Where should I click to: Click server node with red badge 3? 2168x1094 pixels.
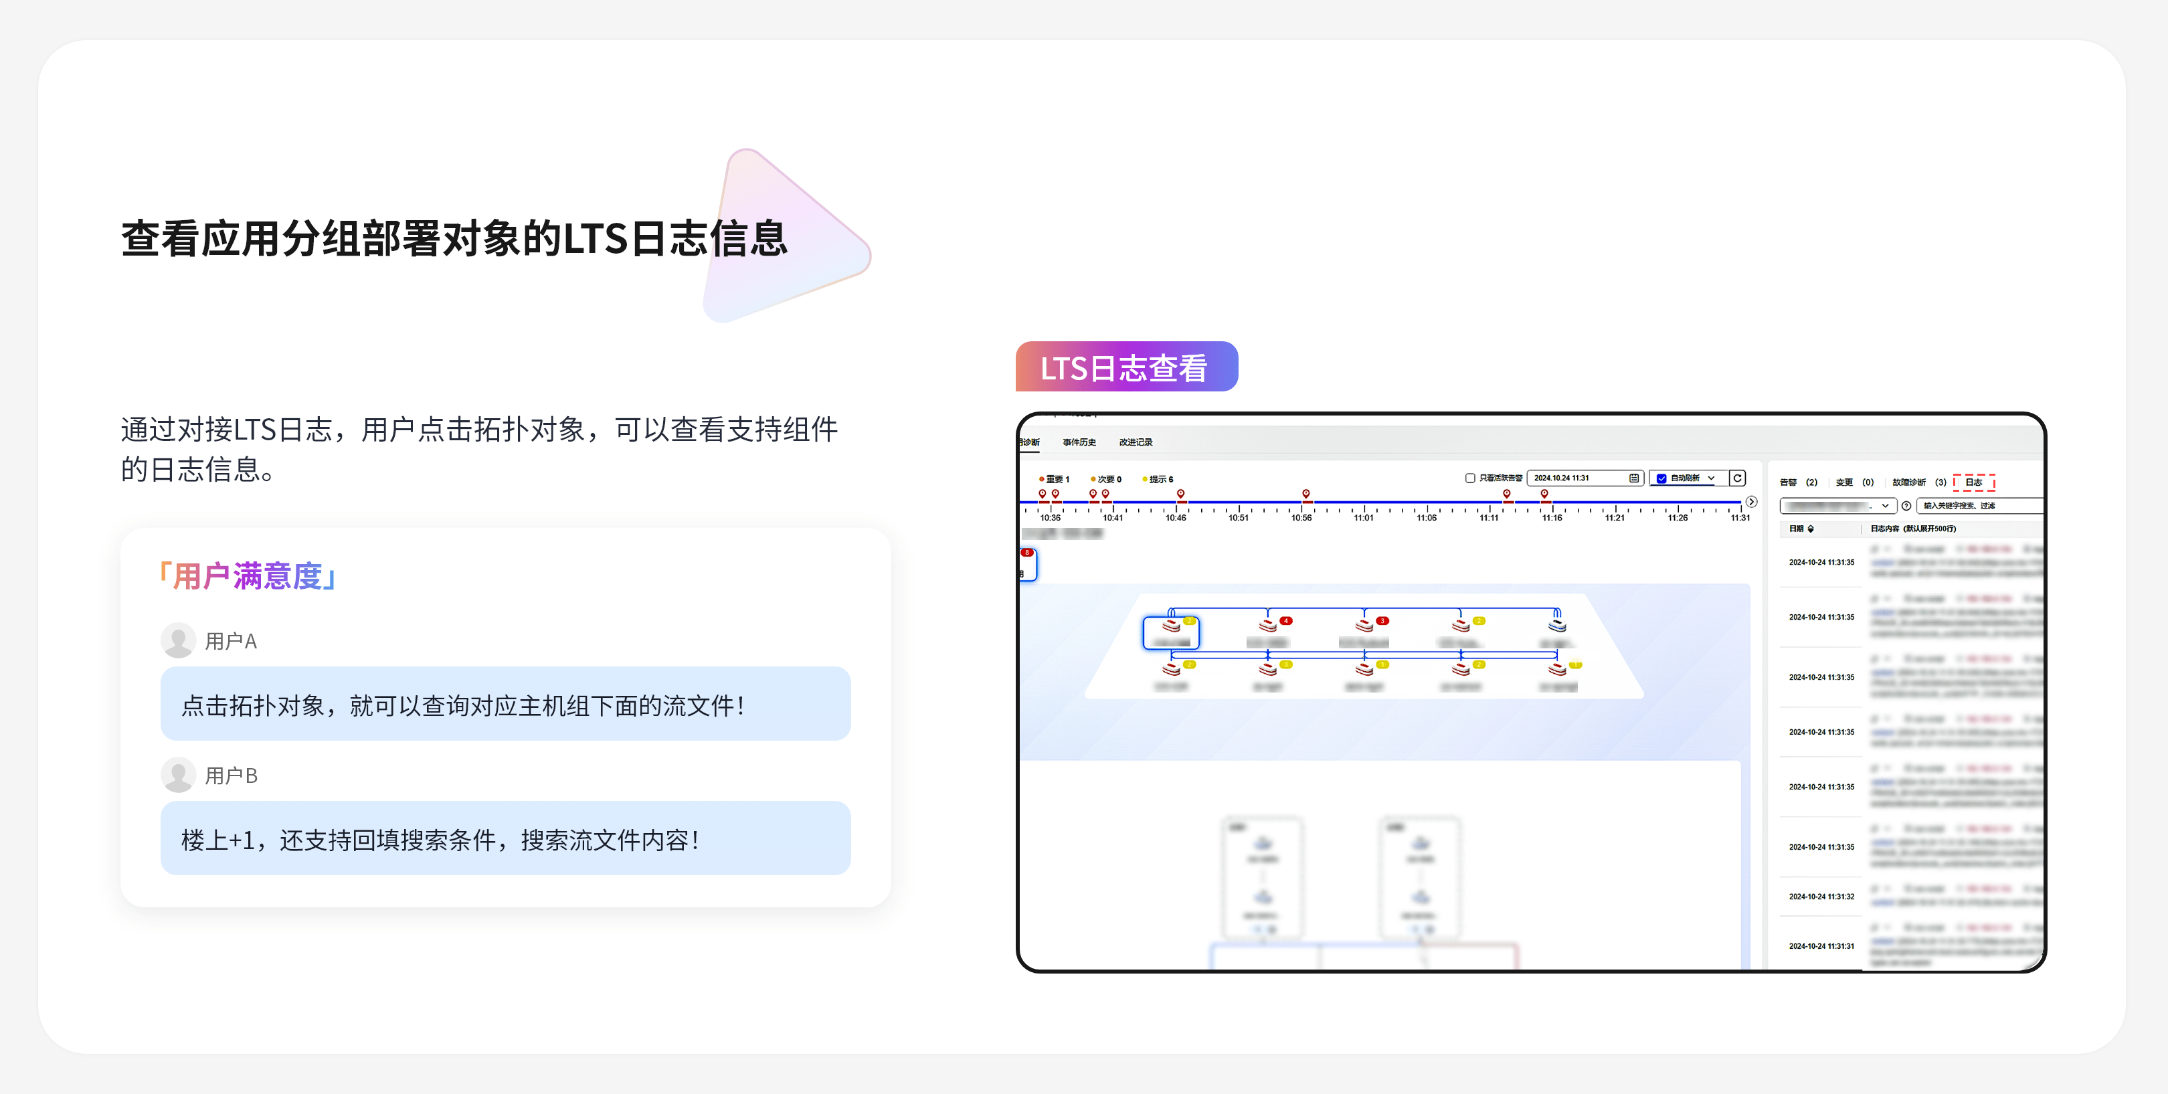(x=1365, y=625)
